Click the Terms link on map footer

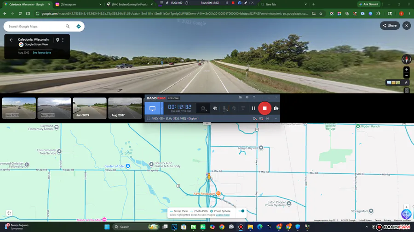378,220
